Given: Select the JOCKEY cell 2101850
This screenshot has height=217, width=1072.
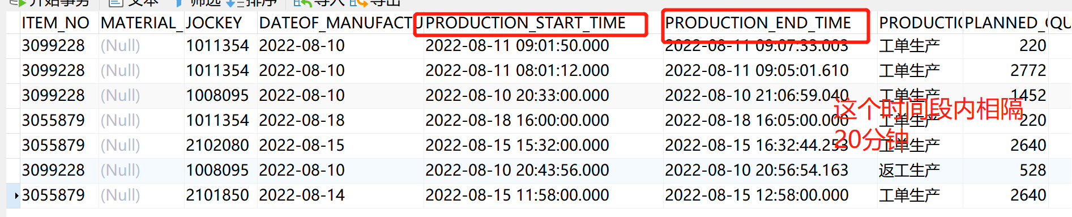Looking at the screenshot, I should [x=217, y=195].
